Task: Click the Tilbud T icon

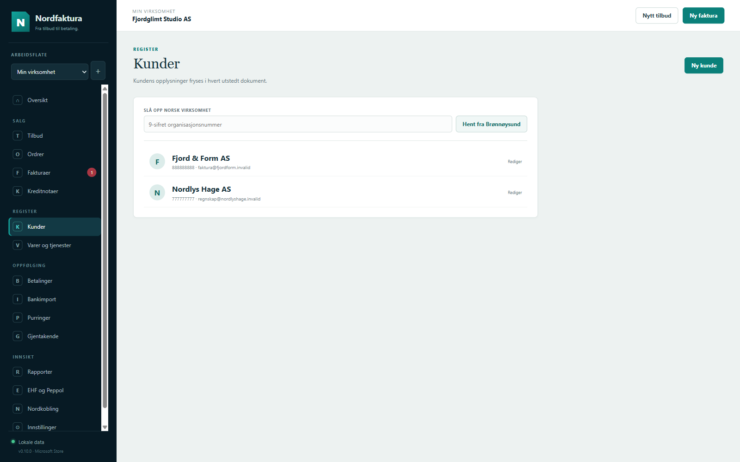Action: (x=18, y=136)
